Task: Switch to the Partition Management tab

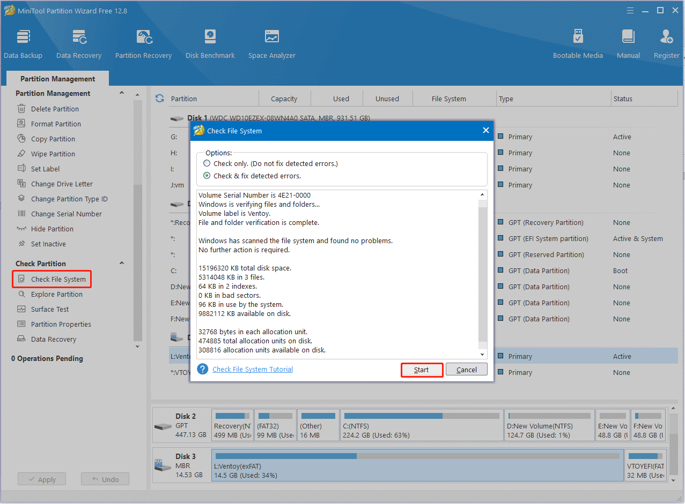Action: click(x=58, y=79)
